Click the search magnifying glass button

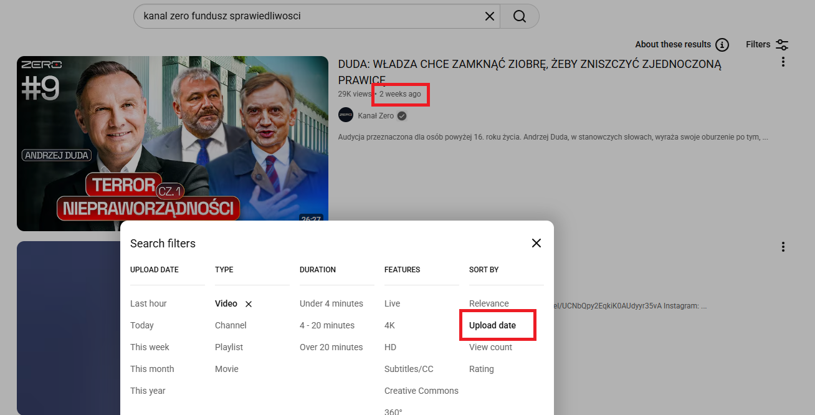pos(520,16)
